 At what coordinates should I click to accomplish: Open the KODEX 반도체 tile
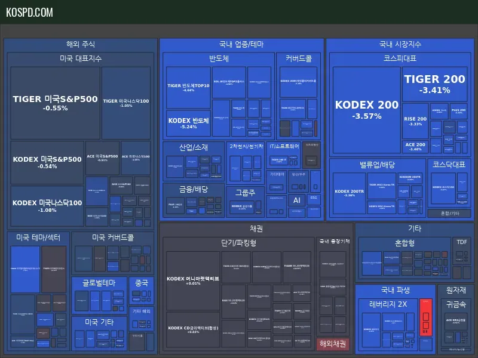[x=188, y=123]
